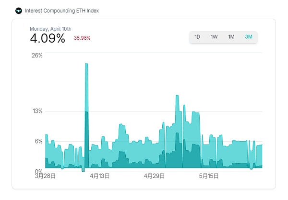
Task: Click the 0% y-axis label
Action: [39, 171]
